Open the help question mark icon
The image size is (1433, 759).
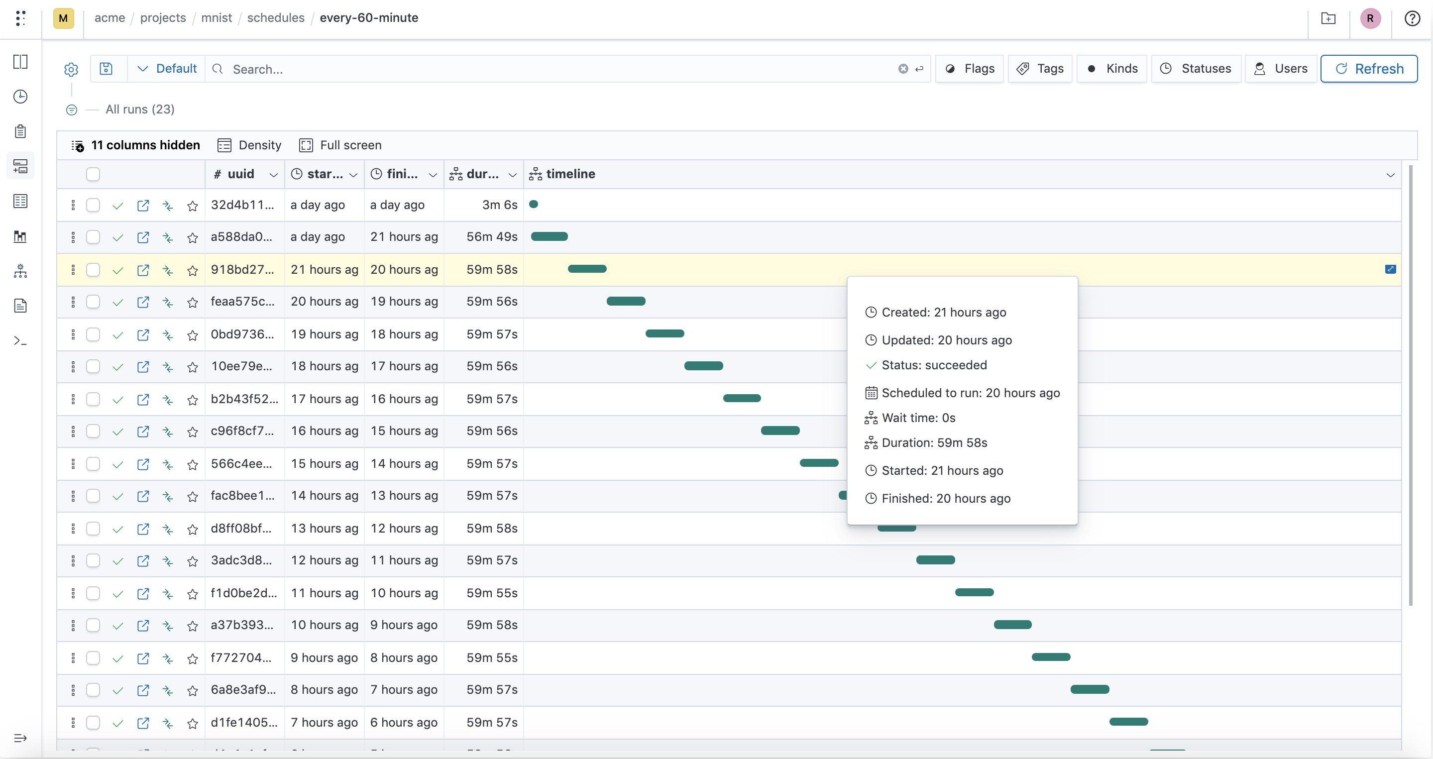click(1412, 18)
